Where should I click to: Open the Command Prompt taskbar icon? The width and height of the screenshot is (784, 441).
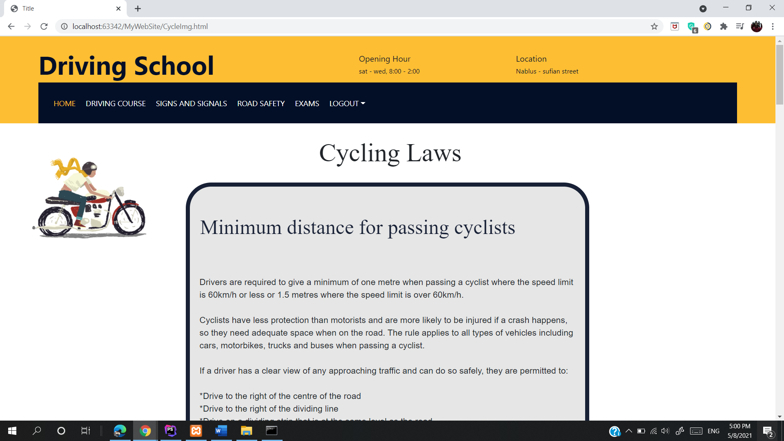[x=272, y=431]
